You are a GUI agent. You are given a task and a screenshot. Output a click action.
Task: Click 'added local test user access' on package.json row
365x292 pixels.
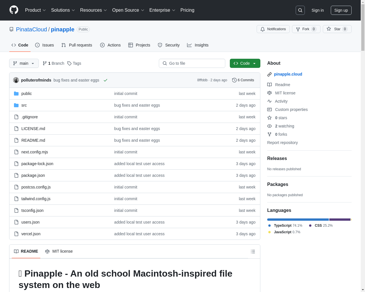(139, 175)
